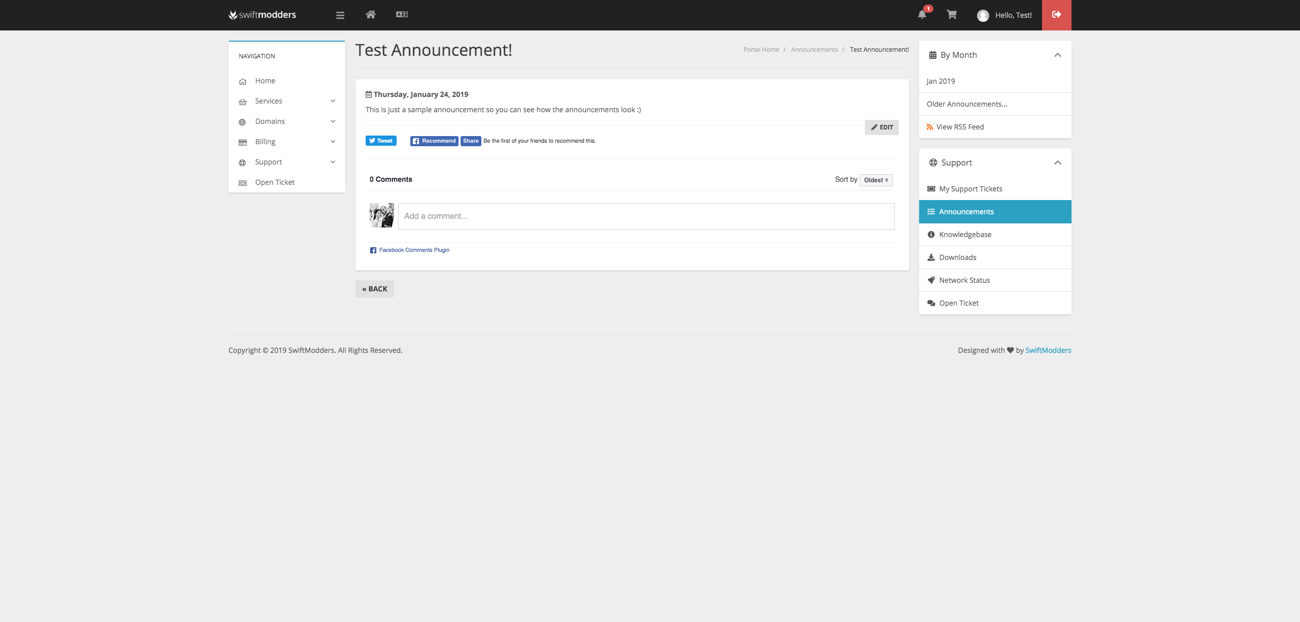This screenshot has height=622, width=1300.
Task: Click the hamburger menu icon in top bar
Action: pos(340,15)
